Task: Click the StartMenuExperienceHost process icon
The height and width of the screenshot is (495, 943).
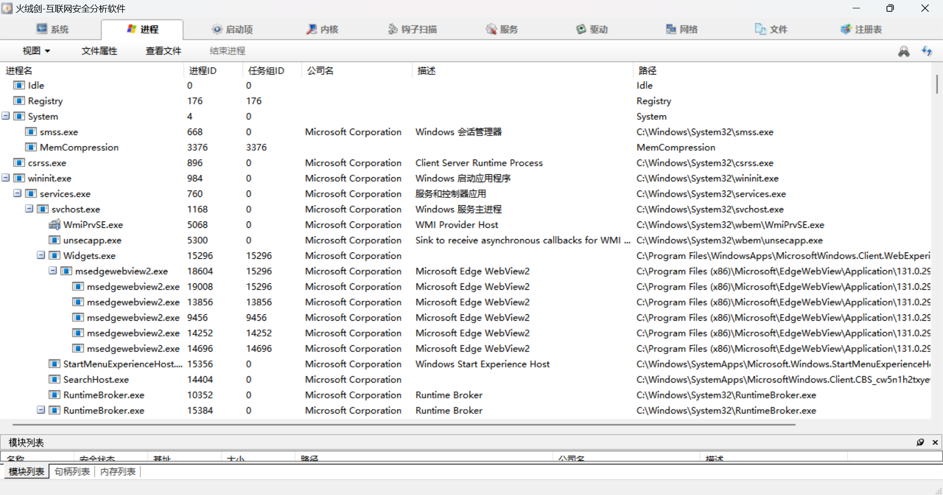Action: (x=55, y=363)
